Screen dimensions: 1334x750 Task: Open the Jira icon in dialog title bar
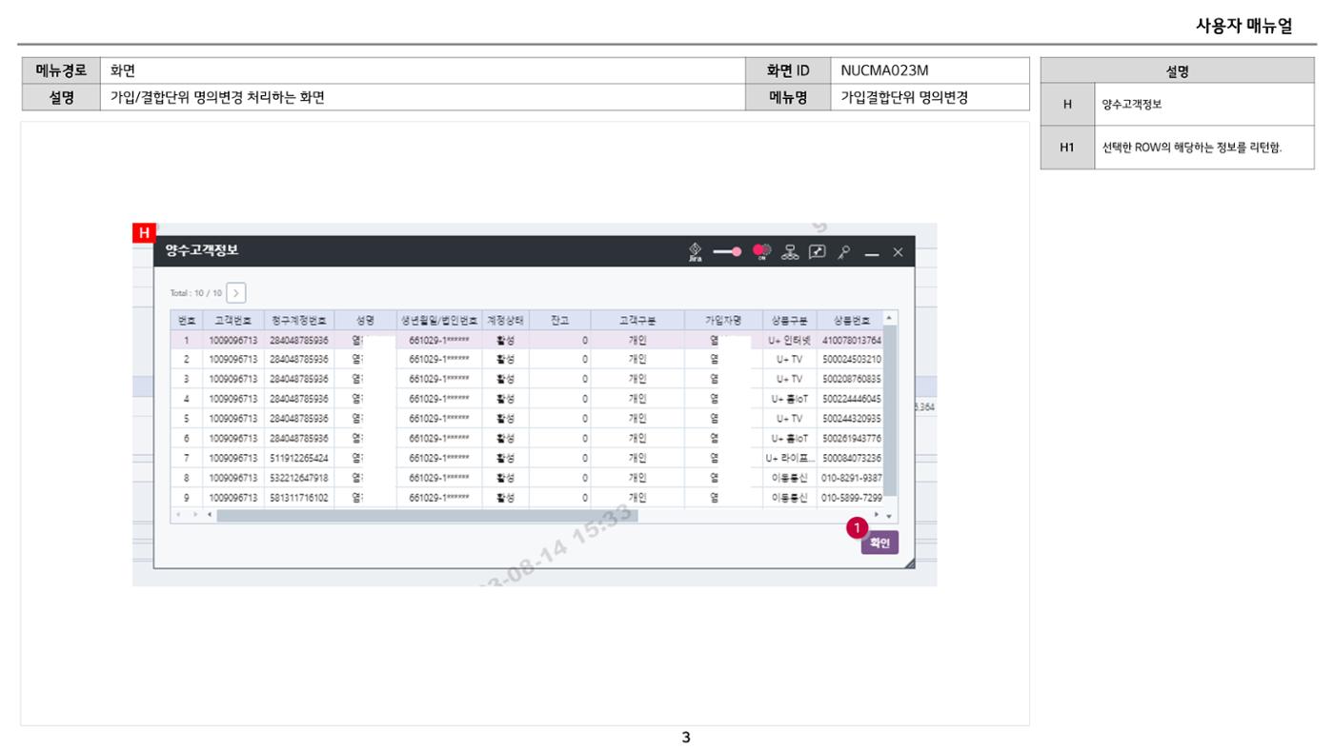pos(695,251)
